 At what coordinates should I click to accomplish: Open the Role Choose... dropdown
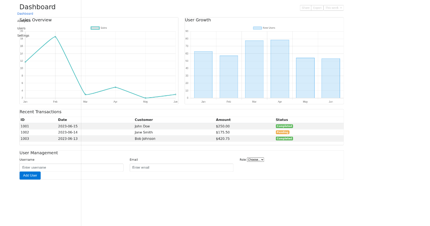(255, 160)
